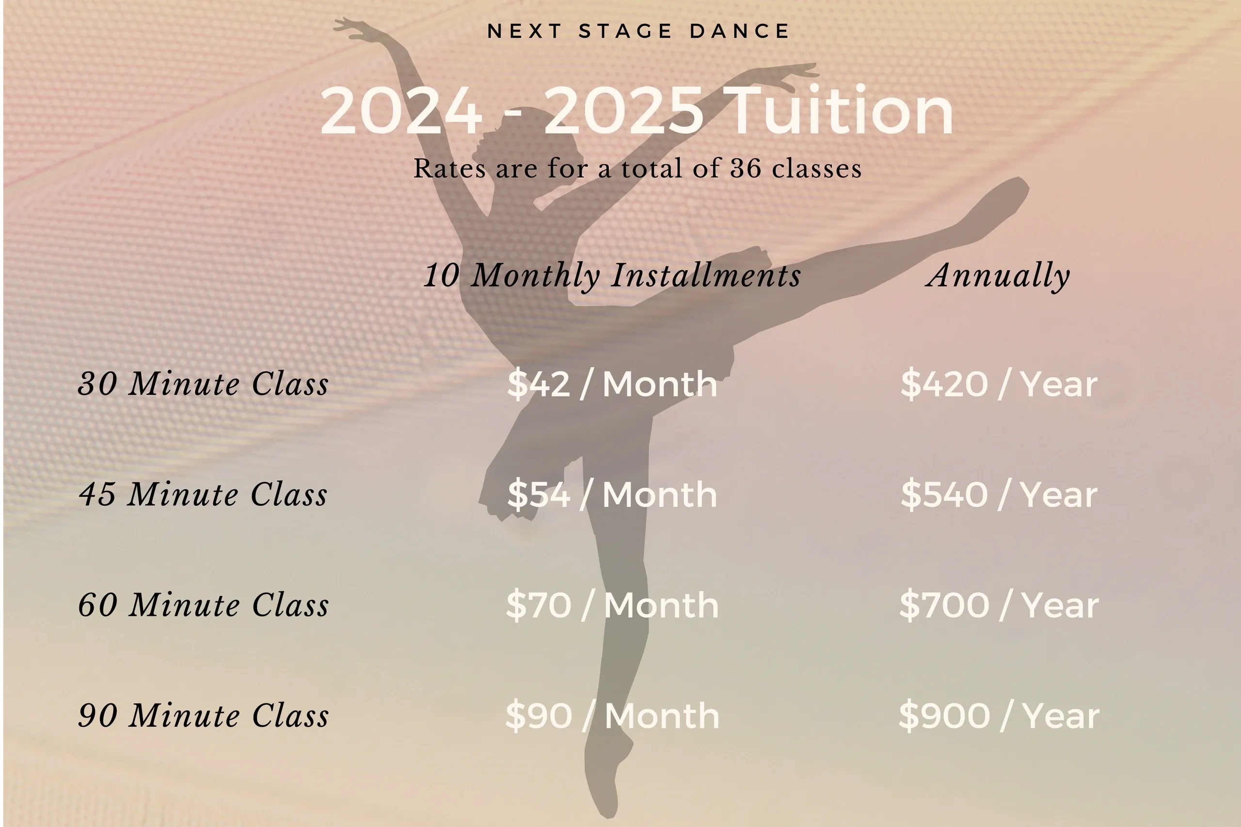Click the 60 Minute Class label
This screenshot has width=1241, height=827.
coord(204,605)
